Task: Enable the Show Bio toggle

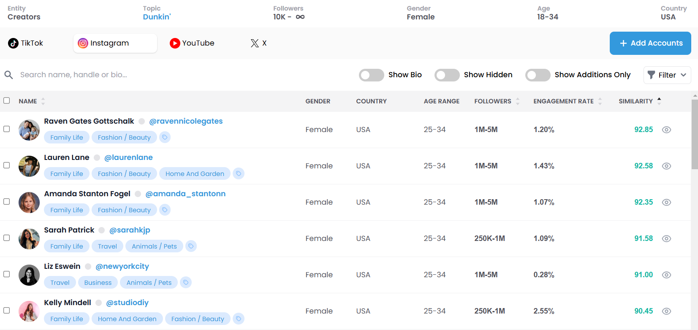Action: point(371,75)
